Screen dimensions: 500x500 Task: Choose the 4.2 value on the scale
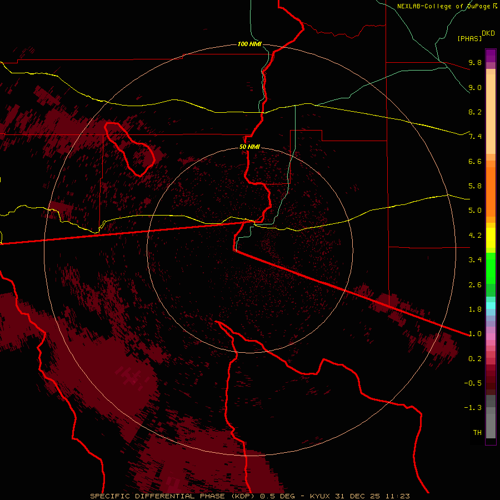pyautogui.click(x=475, y=236)
